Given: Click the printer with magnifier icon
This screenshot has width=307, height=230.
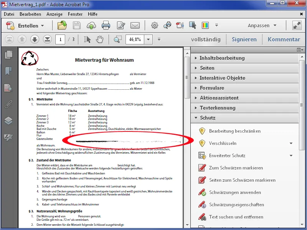Looking at the screenshot, I should [x=167, y=25].
